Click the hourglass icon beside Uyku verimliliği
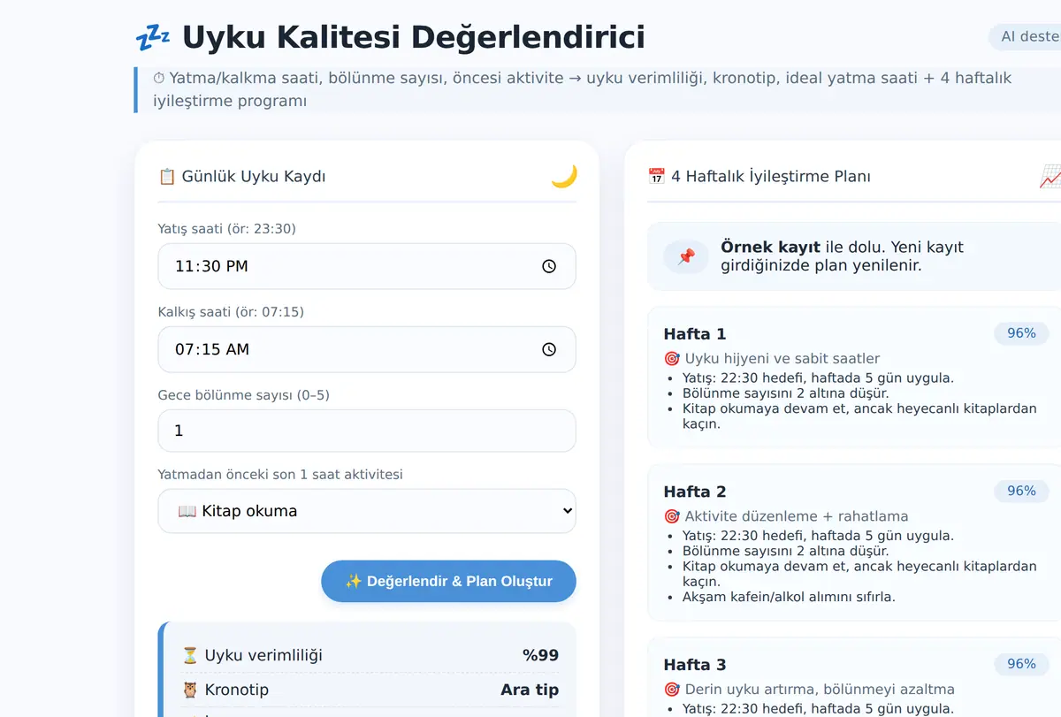Image resolution: width=1061 pixels, height=717 pixels. point(190,655)
